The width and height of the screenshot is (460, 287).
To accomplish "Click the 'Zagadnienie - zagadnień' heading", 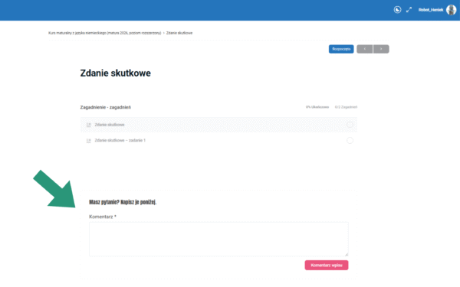I will pyautogui.click(x=106, y=107).
